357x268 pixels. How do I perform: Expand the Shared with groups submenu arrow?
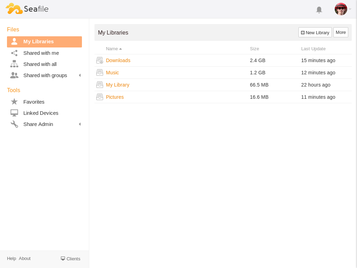pos(79,75)
